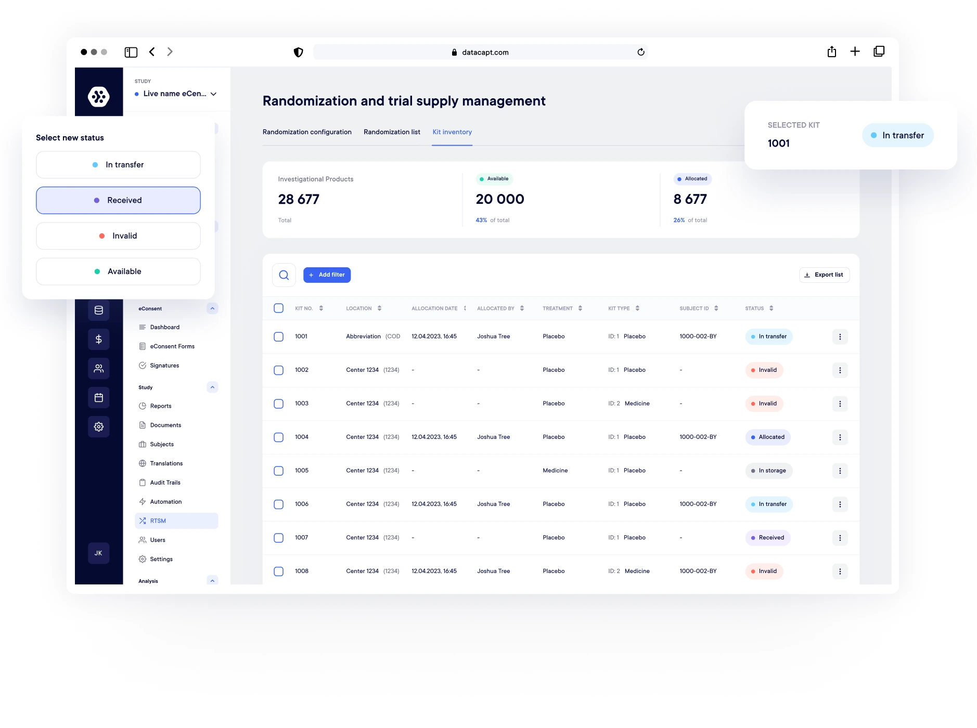
Task: Collapse the Analysis sidebar section
Action: 212,581
